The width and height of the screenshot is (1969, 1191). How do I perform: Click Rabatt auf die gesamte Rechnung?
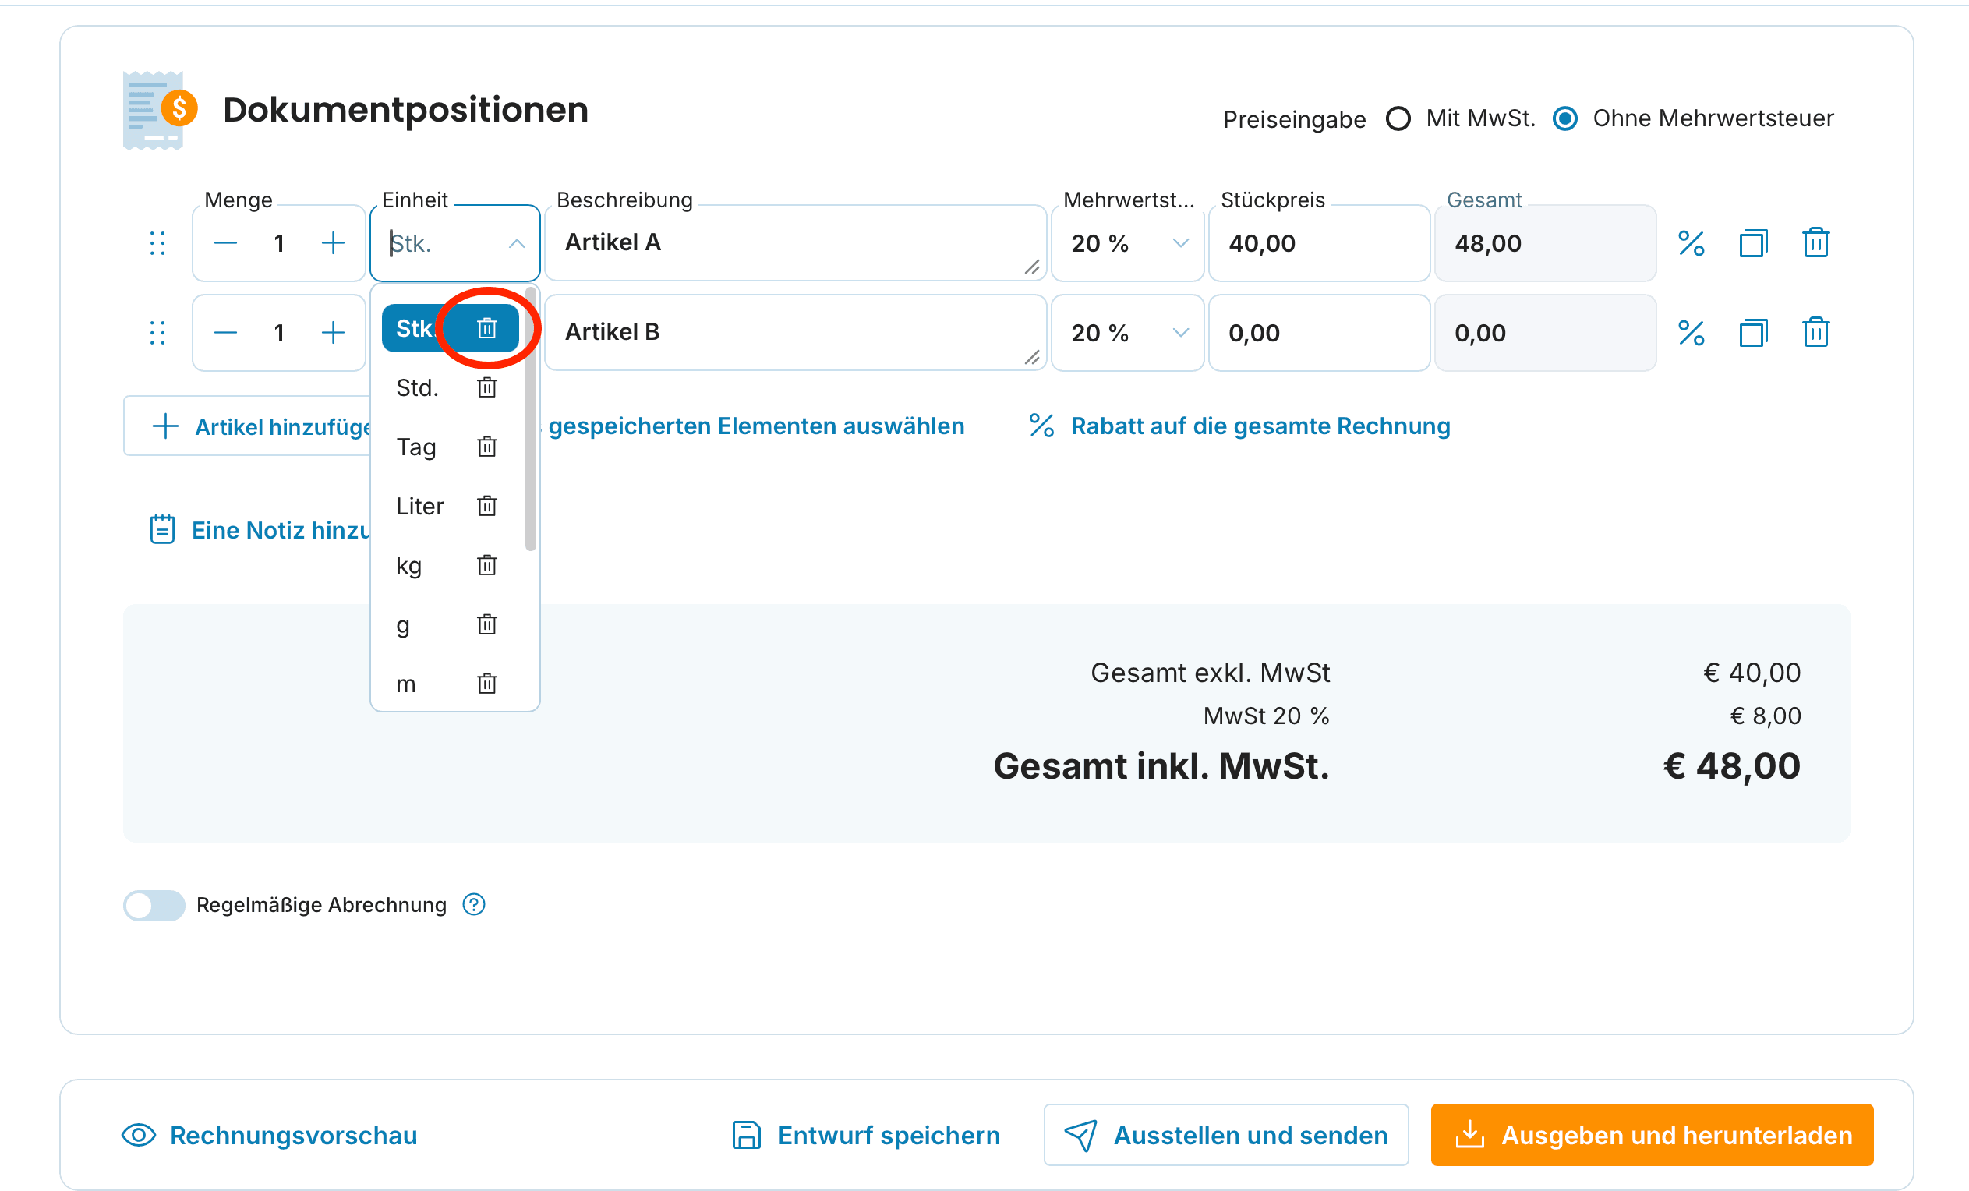1239,426
